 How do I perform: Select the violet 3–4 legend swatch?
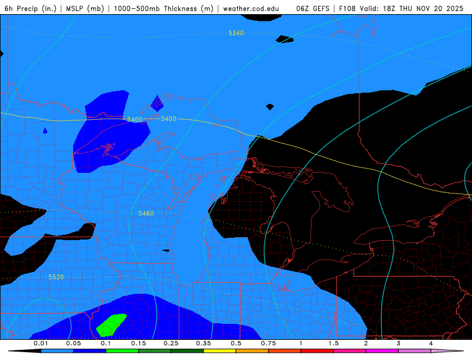click(x=415, y=351)
